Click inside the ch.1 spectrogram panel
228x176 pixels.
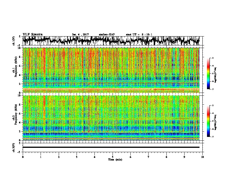coord(111,70)
